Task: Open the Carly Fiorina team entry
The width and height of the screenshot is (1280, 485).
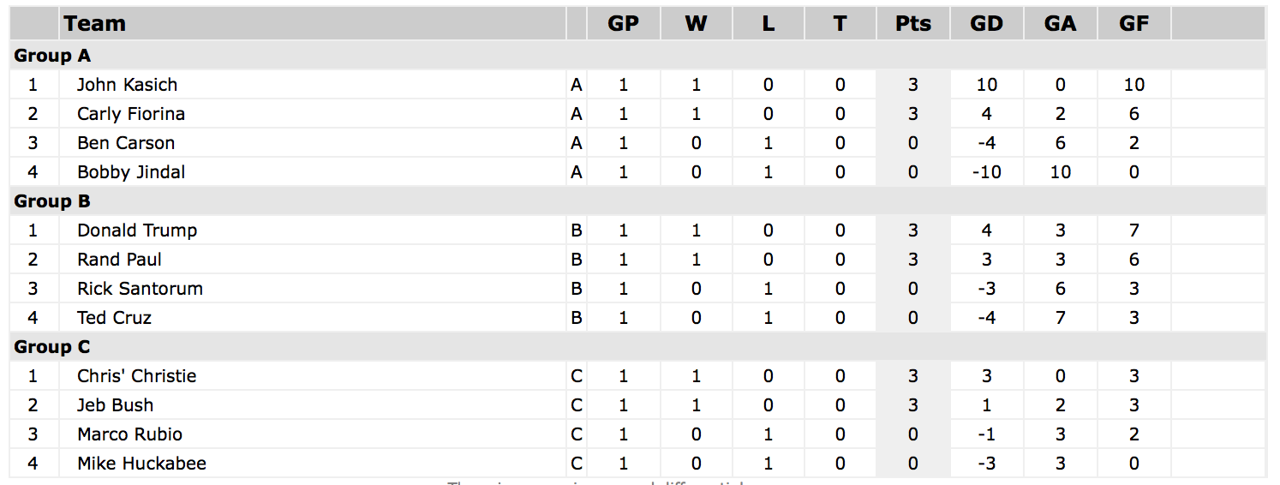Action: tap(130, 114)
